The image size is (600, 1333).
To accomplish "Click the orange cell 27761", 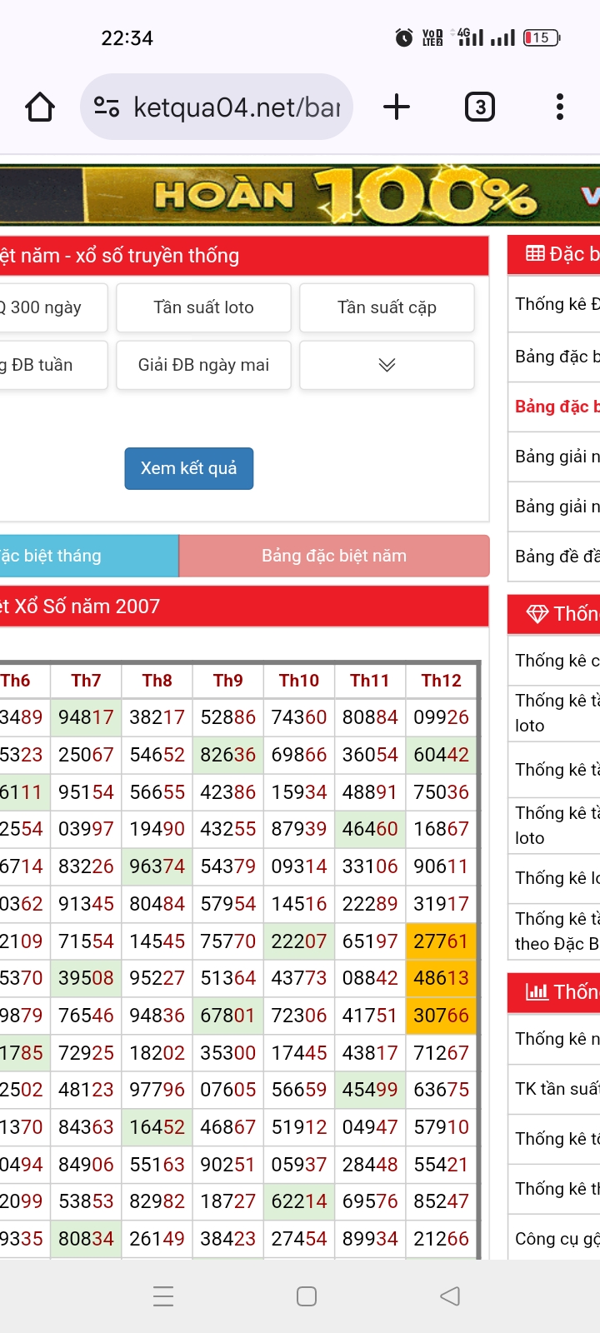I will 441,941.
